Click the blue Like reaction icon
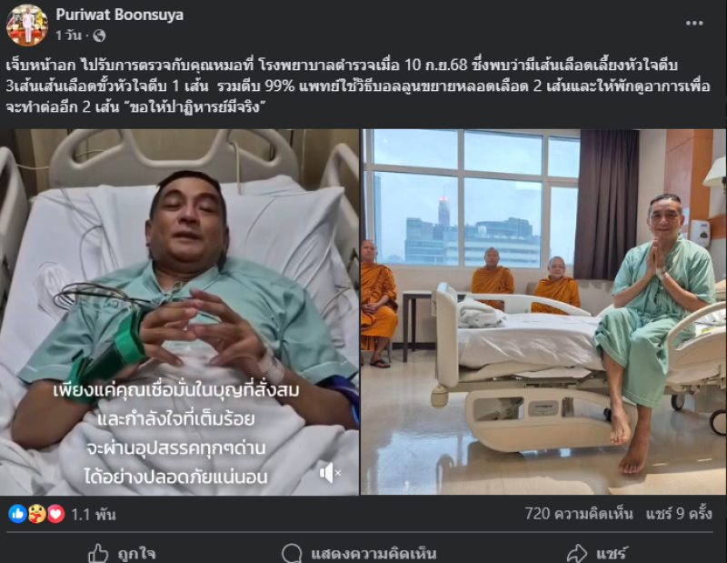The width and height of the screenshot is (727, 563). 17,514
